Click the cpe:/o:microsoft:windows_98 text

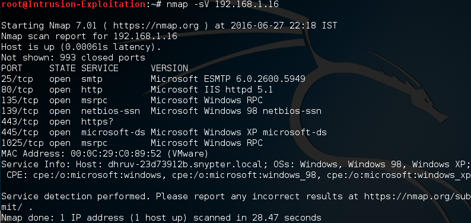click(x=244, y=175)
